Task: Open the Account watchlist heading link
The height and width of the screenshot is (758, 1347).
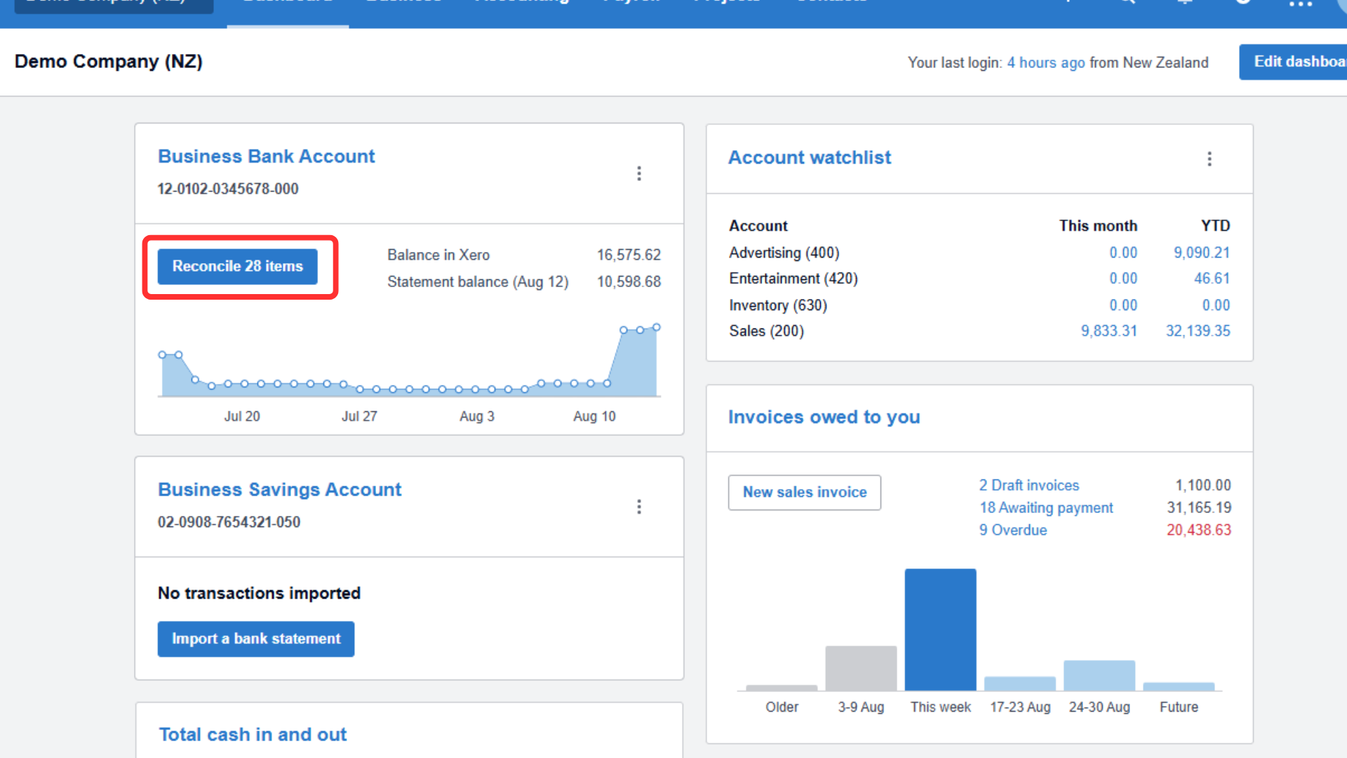Action: coord(809,158)
